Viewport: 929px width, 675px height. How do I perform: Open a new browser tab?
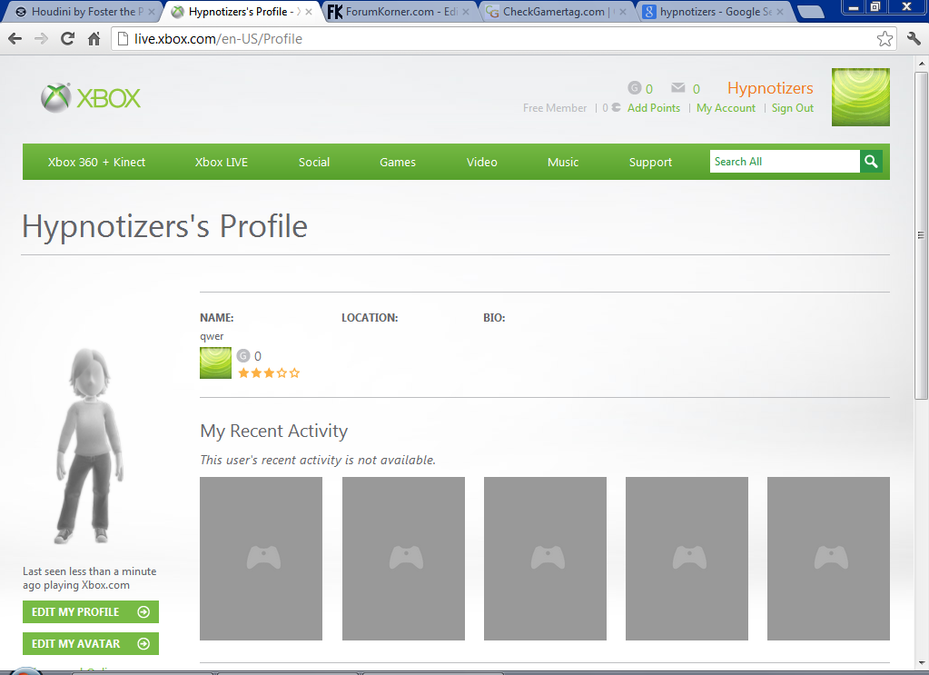[810, 12]
